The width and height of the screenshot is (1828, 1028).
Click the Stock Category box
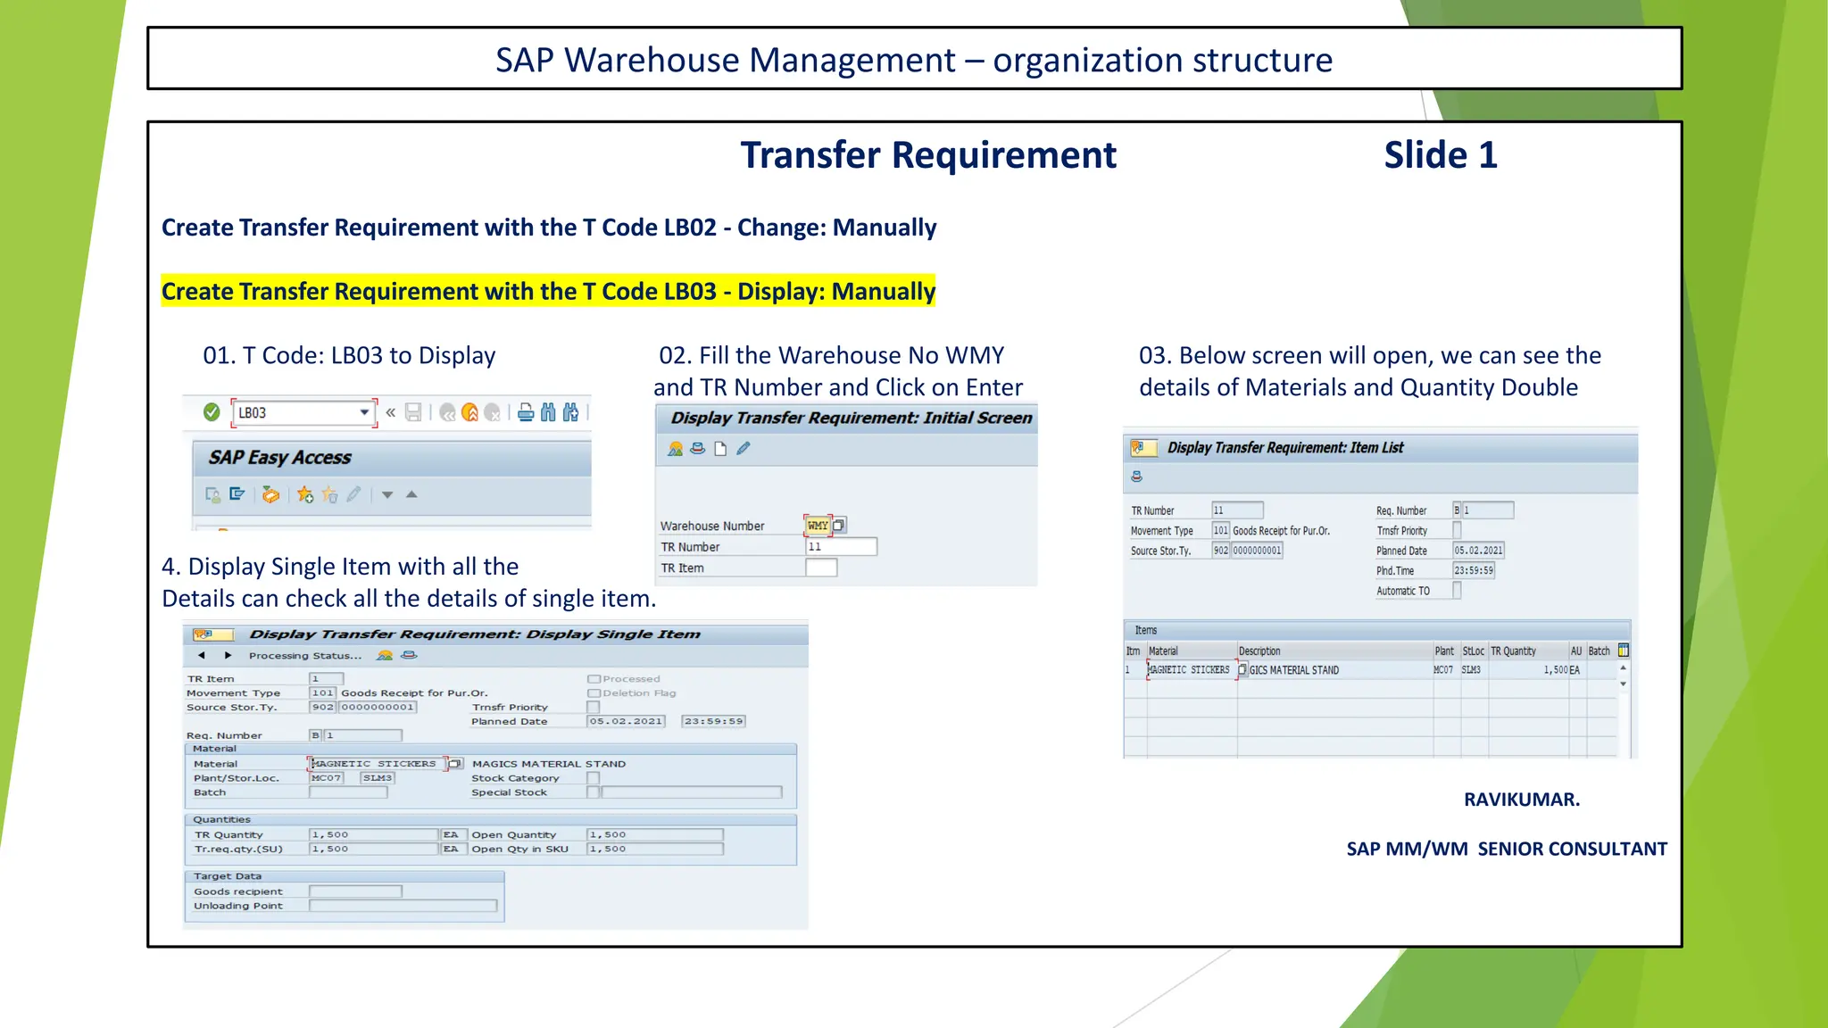pos(593,778)
